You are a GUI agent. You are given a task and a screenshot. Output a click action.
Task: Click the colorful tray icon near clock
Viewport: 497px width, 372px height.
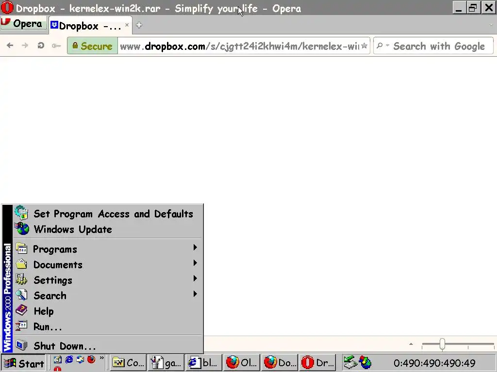click(x=365, y=362)
